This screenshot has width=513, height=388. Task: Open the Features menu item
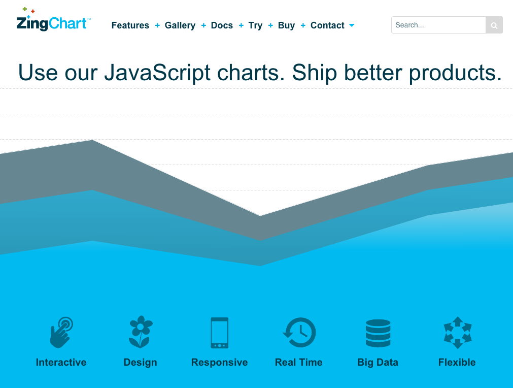[130, 25]
